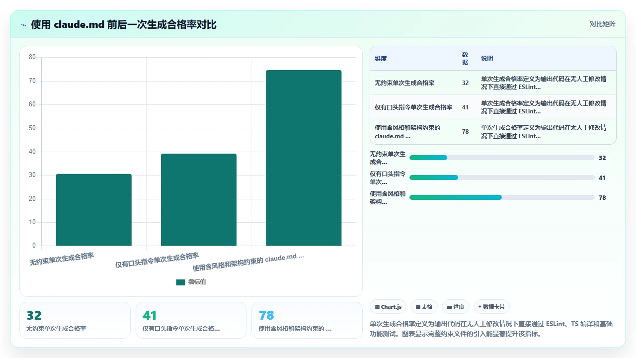Click the x-axis label 使用含风格和架构约束的 claude.md

[x=248, y=262]
